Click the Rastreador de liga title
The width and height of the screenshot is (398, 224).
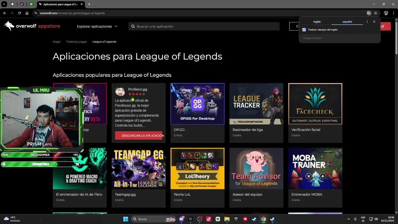click(248, 130)
